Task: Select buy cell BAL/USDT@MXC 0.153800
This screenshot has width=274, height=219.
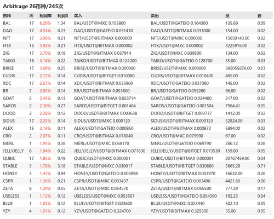Action: pyautogui.click(x=100, y=23)
